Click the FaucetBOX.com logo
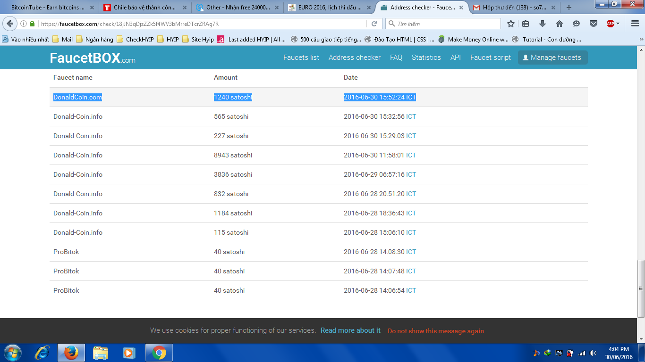This screenshot has width=645, height=362. click(93, 58)
